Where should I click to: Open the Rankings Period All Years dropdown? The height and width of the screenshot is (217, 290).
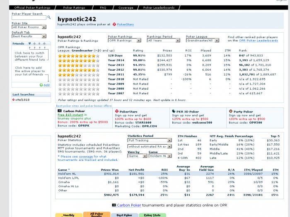pos(164,40)
